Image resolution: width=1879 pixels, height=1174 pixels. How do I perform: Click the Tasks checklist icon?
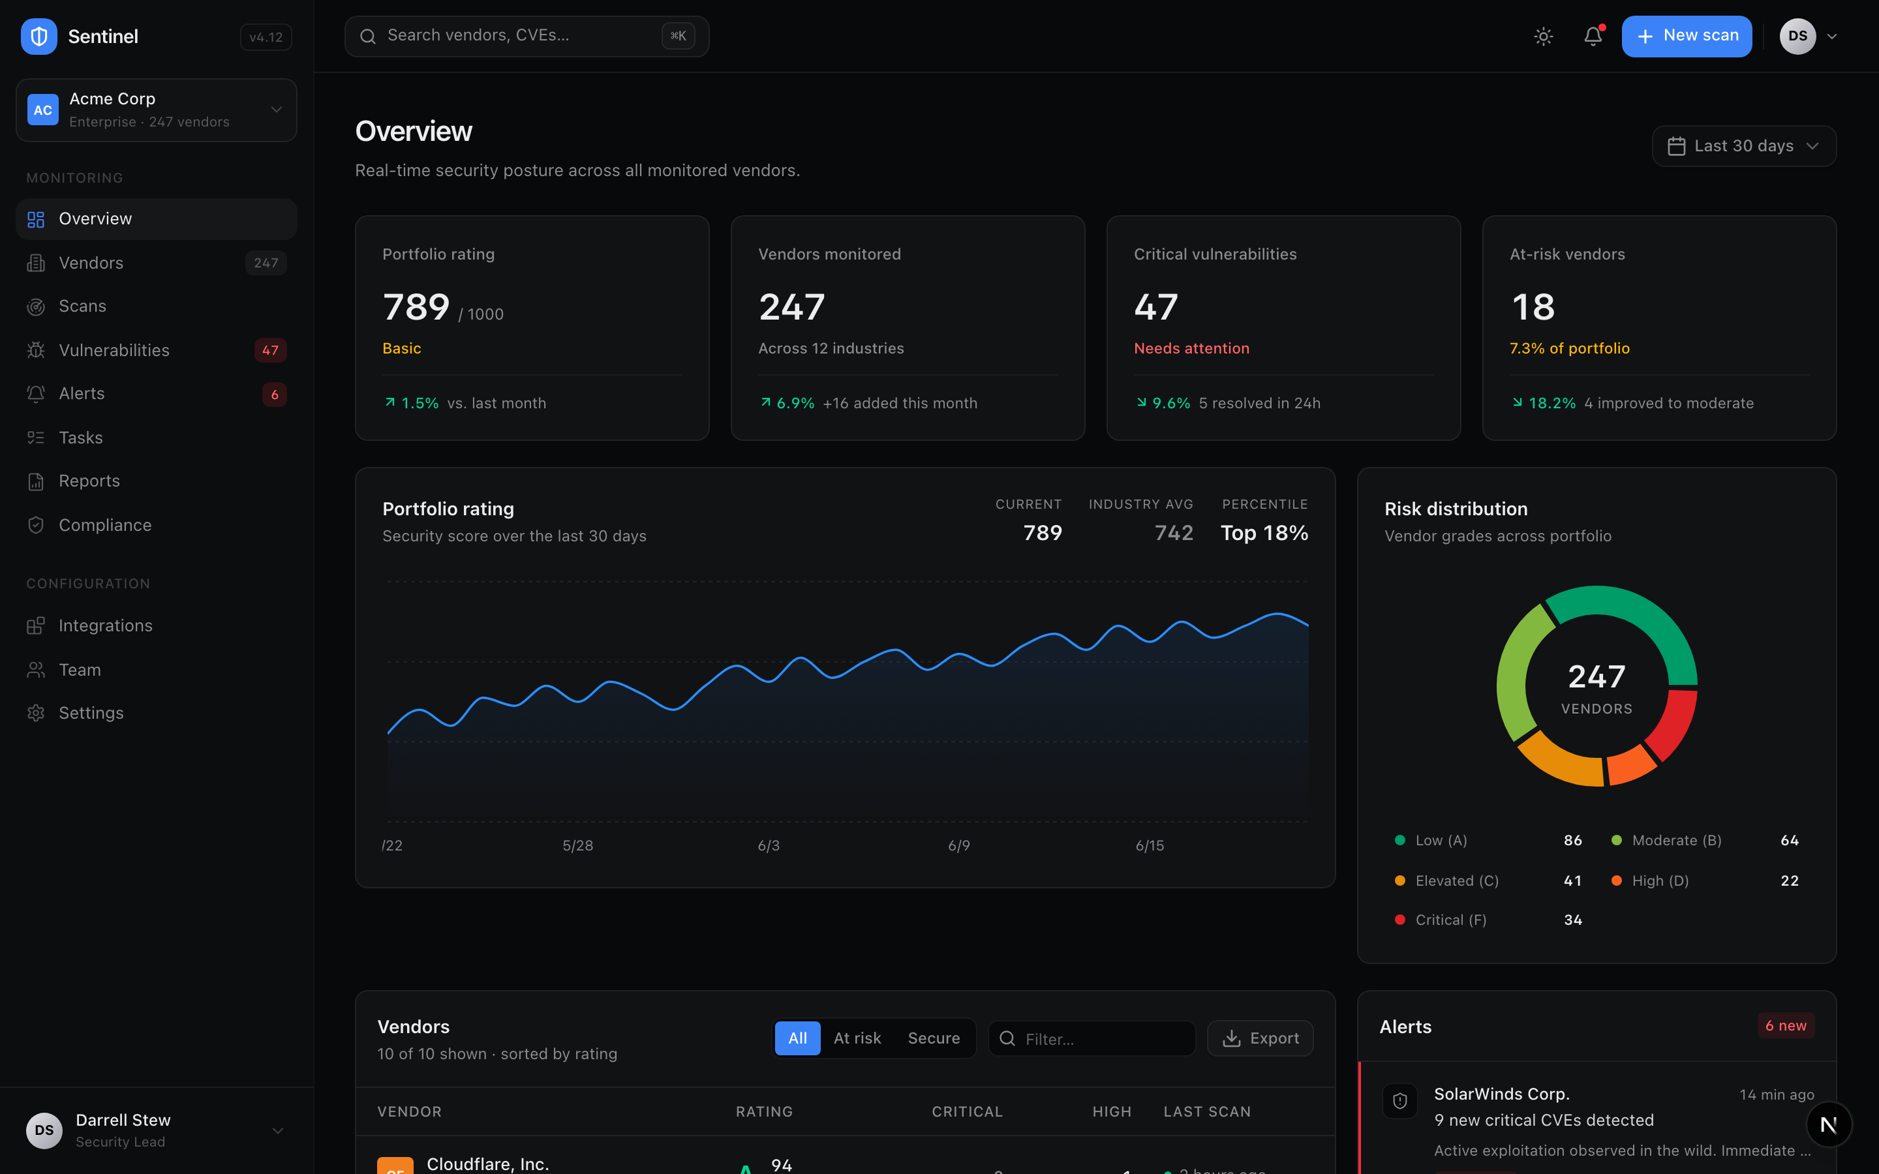coord(36,438)
